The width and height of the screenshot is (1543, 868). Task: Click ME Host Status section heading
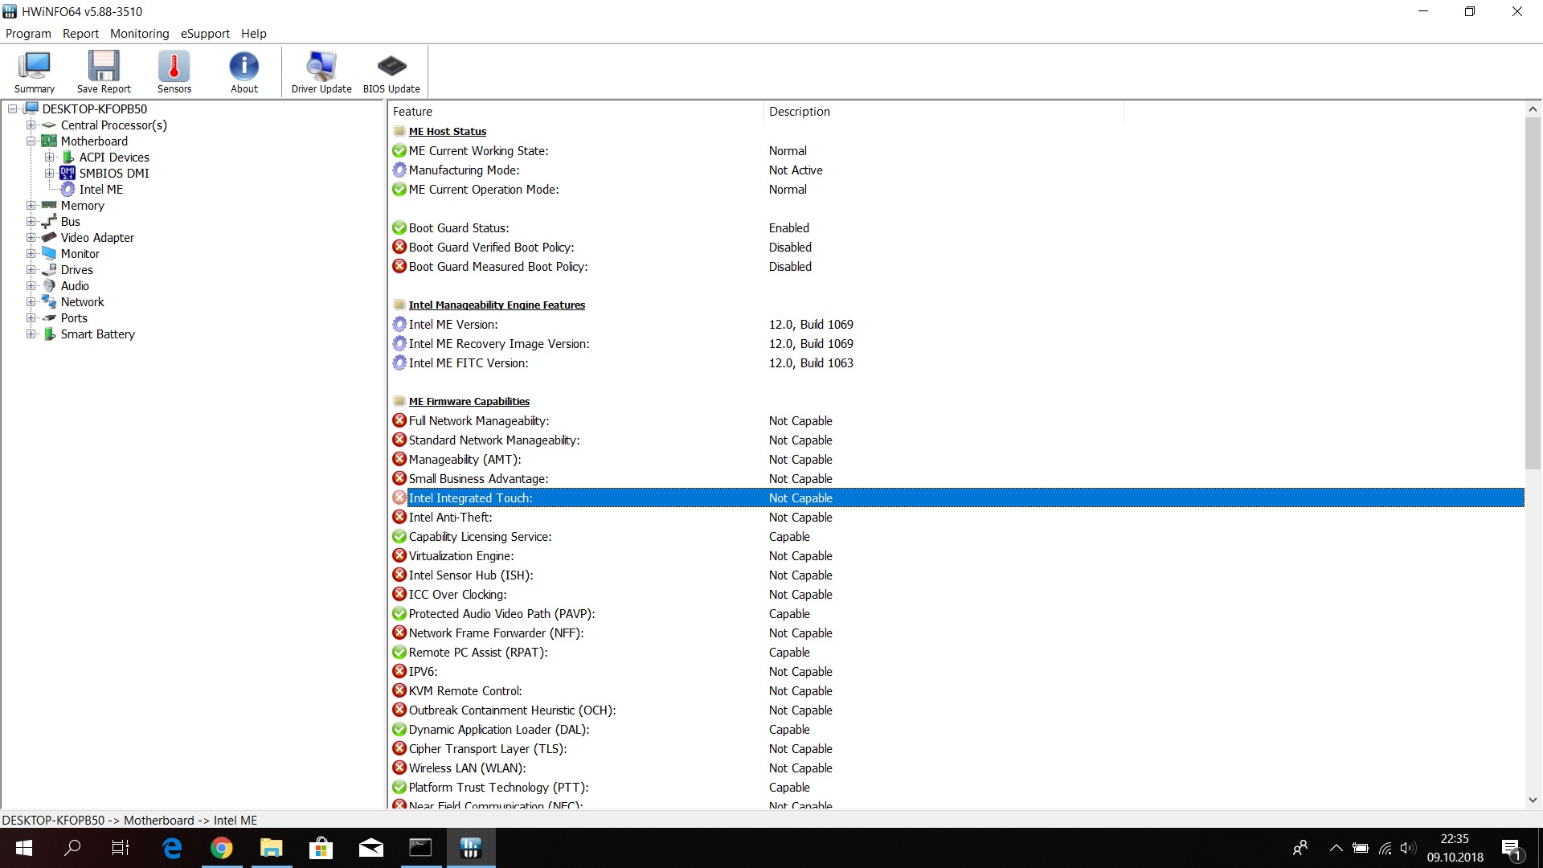point(448,132)
